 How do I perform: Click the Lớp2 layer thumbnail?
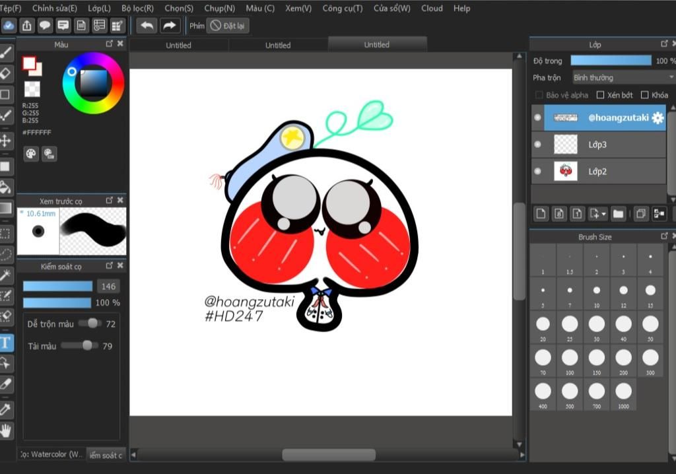pos(566,171)
